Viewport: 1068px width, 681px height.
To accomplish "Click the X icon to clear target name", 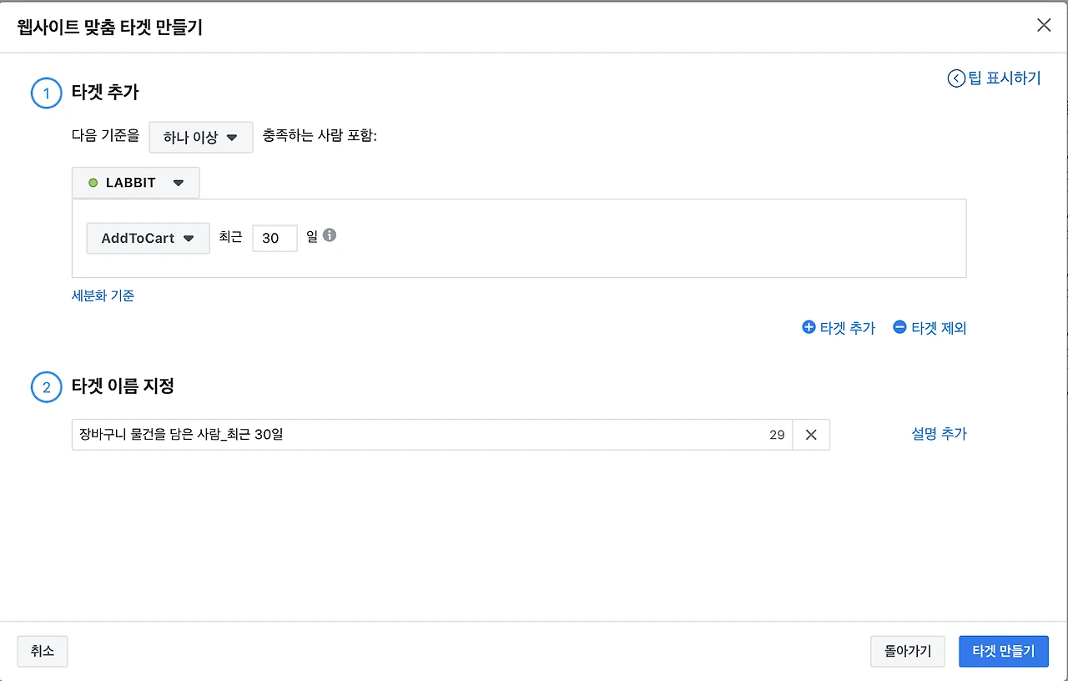I will pos(810,435).
